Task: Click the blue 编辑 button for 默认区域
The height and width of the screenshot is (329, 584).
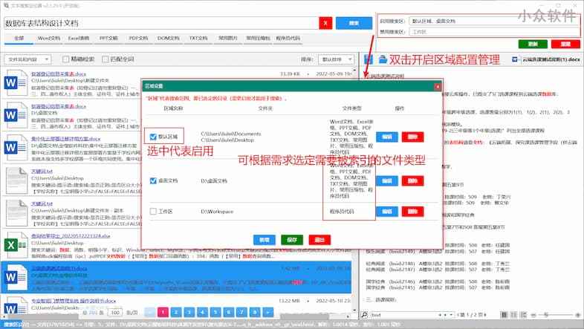Action: (387, 137)
